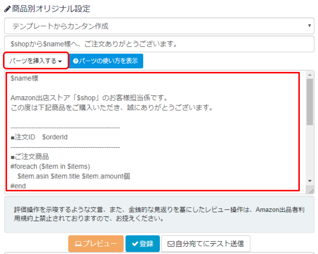Viewport: 318px width, 254px height.
Task: Click the 登録 register button
Action: 143,244
